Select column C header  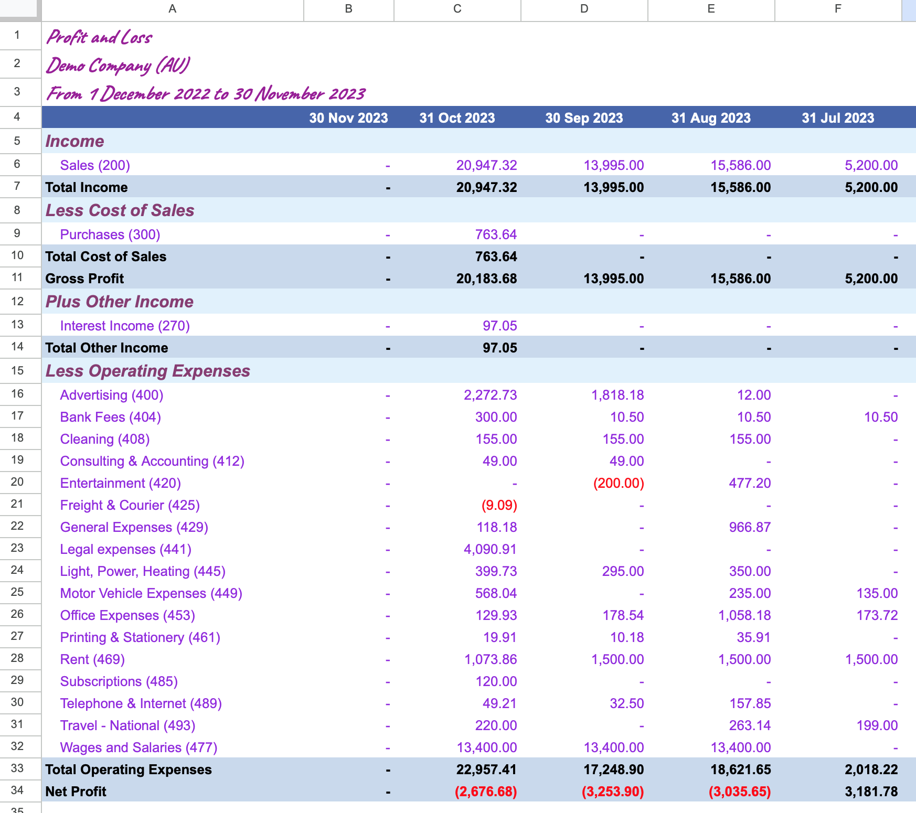click(457, 9)
